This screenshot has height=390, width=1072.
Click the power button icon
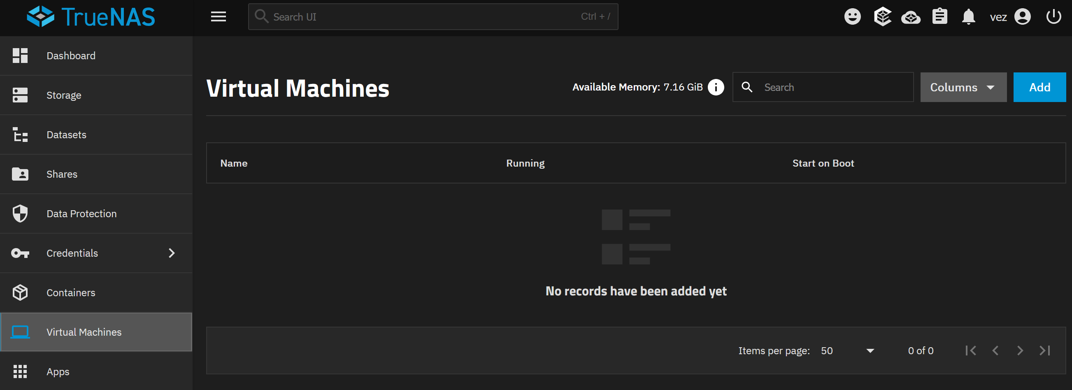click(x=1053, y=17)
